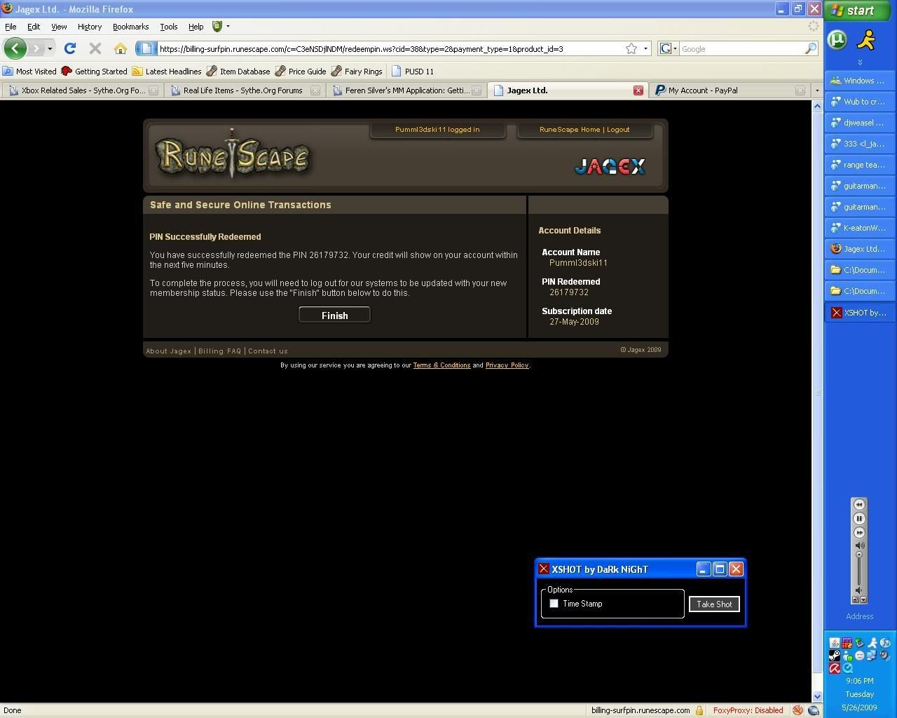Screen dimensions: 897x718
Task: Click the Java tray icon
Action: tap(835, 643)
